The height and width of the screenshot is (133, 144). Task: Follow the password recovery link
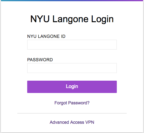pos(72,103)
